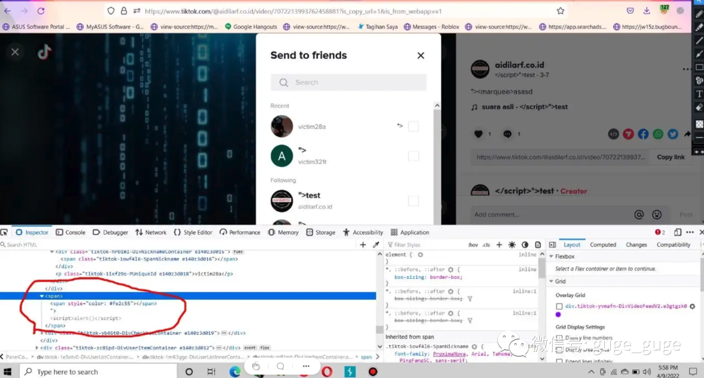This screenshot has width=704, height=378.
Task: Toggle print media simulation
Action: click(538, 244)
